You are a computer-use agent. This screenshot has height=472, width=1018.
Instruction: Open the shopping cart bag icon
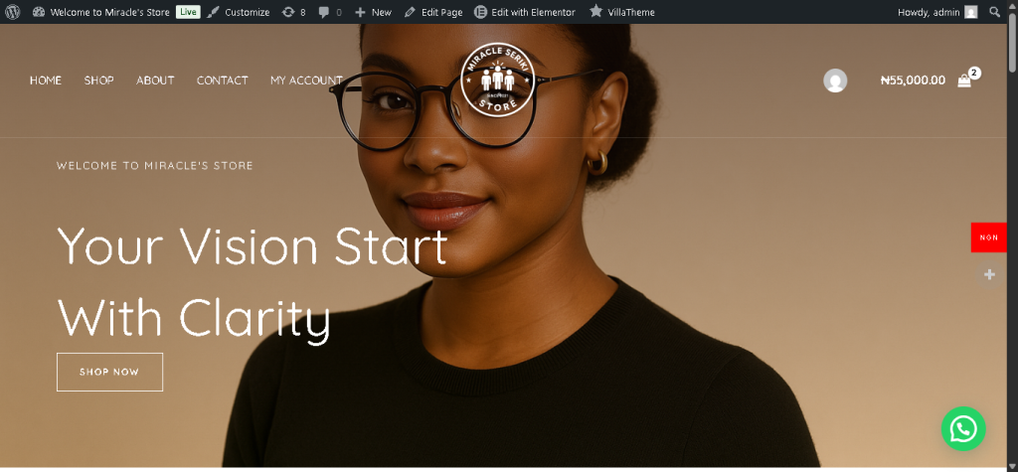coord(964,80)
